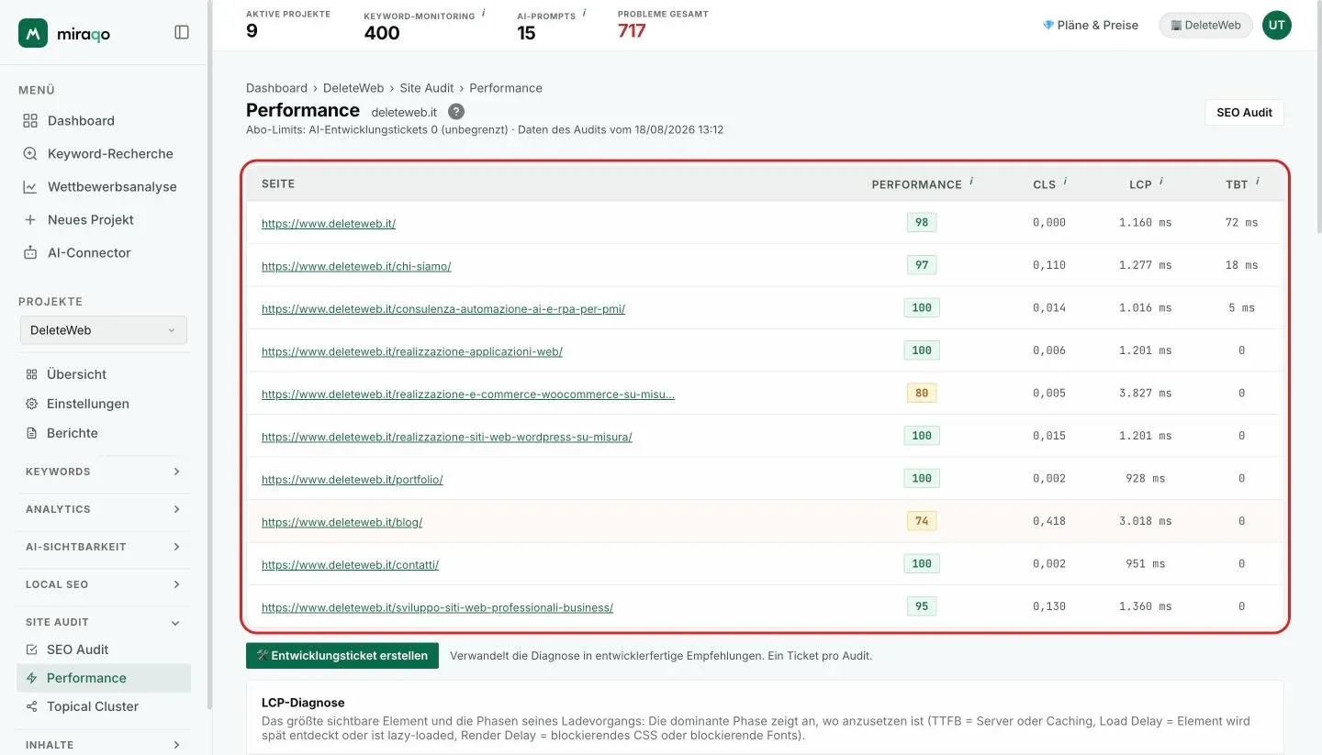Click the DeleteWeb pill button in the header

(x=1205, y=26)
